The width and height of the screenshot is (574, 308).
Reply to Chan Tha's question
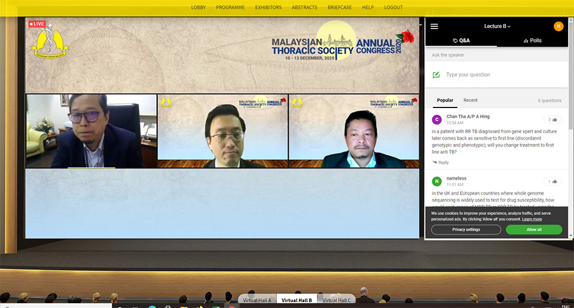pyautogui.click(x=441, y=162)
